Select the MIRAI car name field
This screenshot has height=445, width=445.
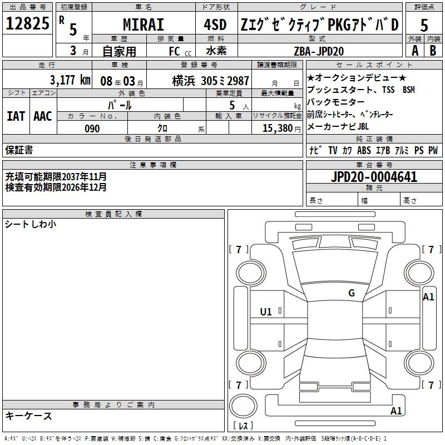[143, 24]
